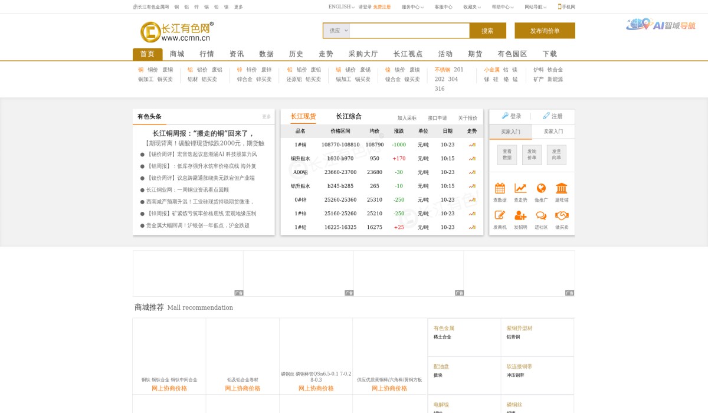This screenshot has height=413, width=708.
Task: Select the 买家入门 tab
Action: [x=511, y=132]
